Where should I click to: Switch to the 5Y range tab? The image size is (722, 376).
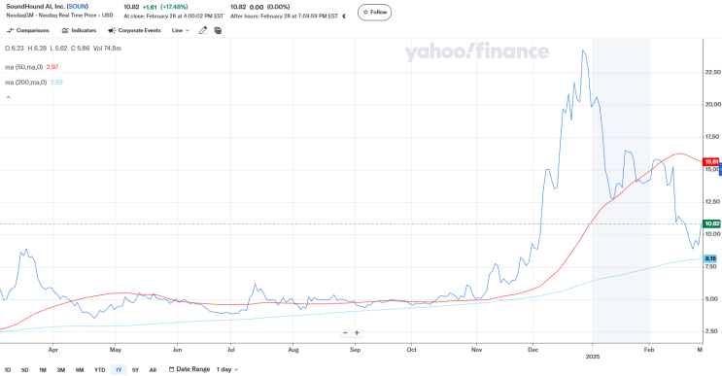pyautogui.click(x=135, y=370)
